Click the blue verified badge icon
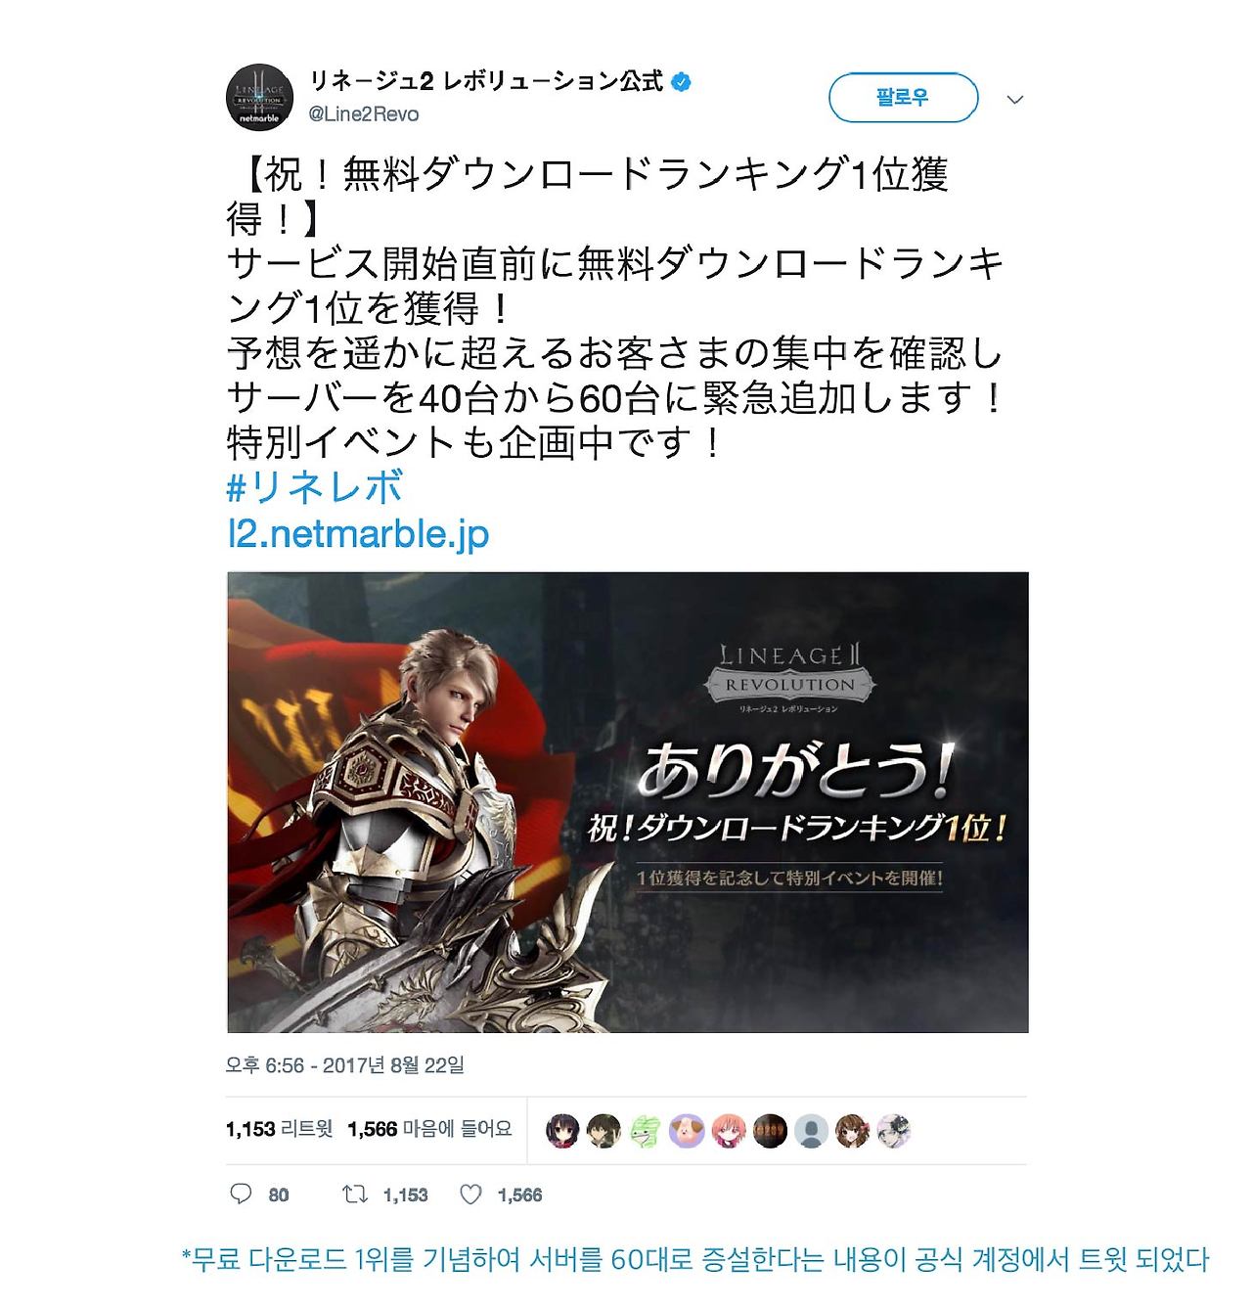The height and width of the screenshot is (1308, 1252). click(682, 82)
